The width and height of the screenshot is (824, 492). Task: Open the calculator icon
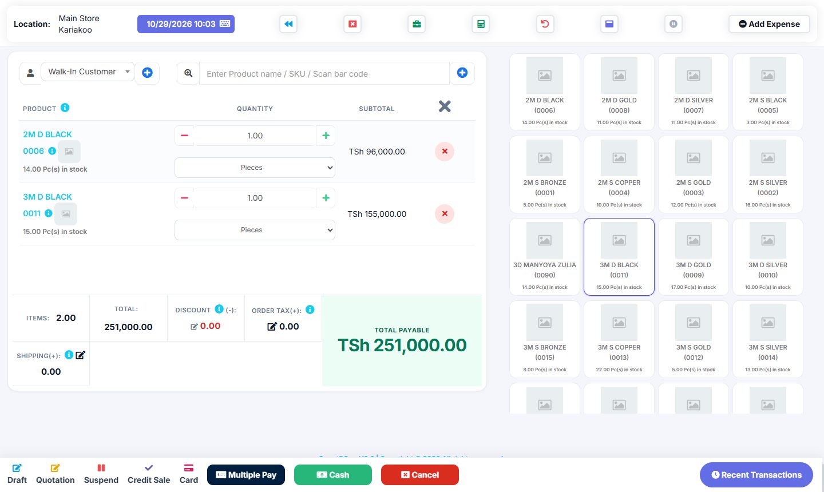point(481,24)
